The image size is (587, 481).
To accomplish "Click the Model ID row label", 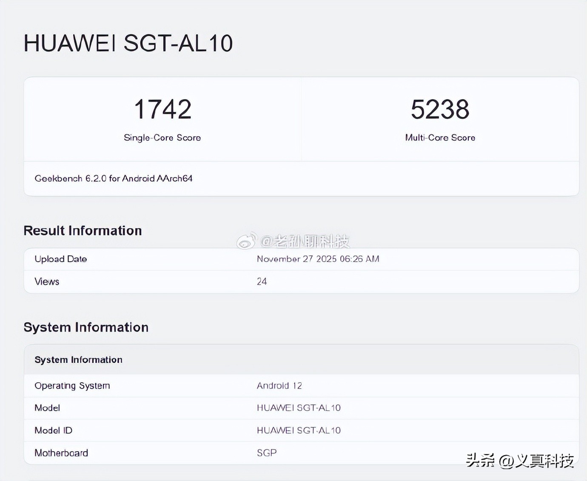I will pyautogui.click(x=53, y=430).
